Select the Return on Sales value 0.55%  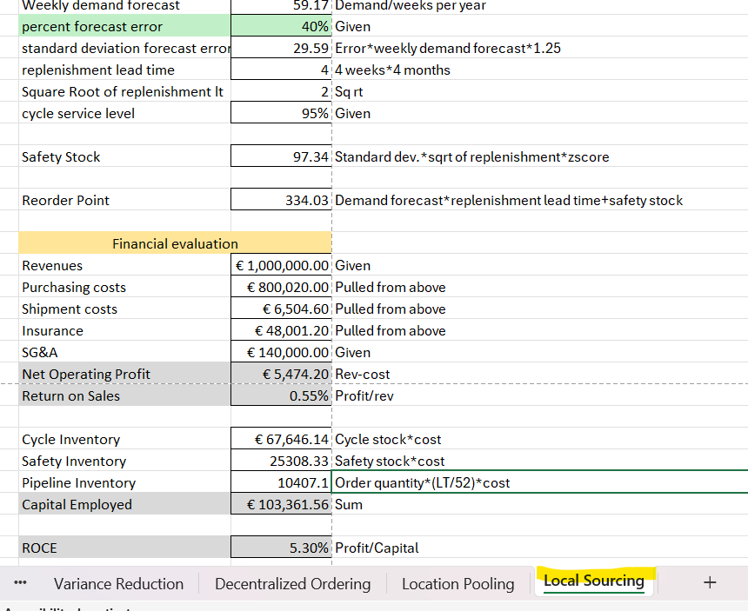281,395
